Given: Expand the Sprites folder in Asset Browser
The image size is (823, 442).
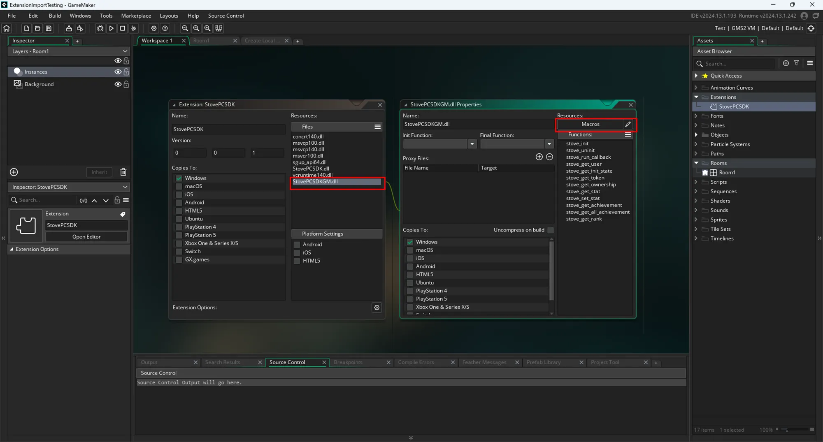Looking at the screenshot, I should (x=696, y=220).
